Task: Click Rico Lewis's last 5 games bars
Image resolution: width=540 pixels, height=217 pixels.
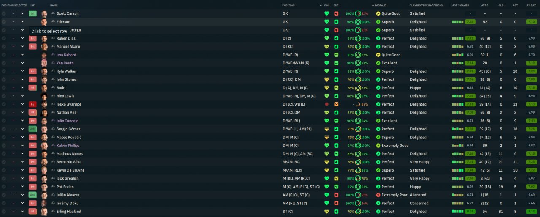Action: [457, 96]
